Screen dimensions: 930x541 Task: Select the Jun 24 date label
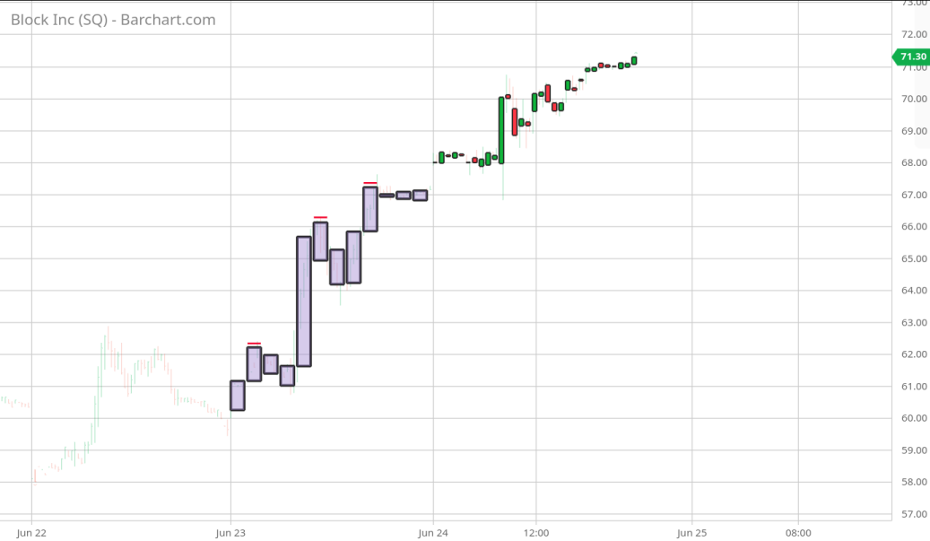coord(433,533)
